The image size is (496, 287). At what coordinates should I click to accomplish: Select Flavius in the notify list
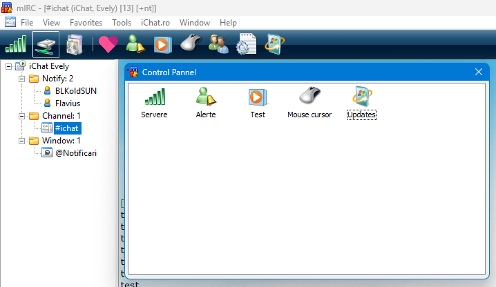(68, 103)
